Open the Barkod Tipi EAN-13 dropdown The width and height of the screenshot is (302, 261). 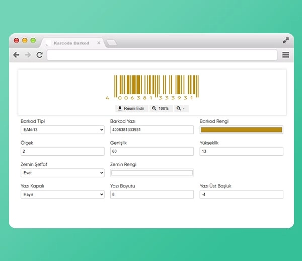[62, 129]
